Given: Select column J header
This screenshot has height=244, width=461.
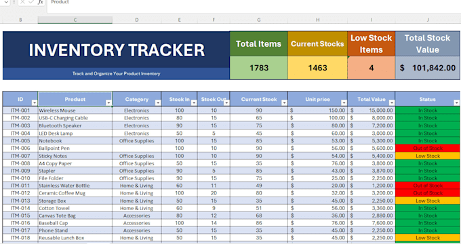Looking at the screenshot, I should (428, 20).
